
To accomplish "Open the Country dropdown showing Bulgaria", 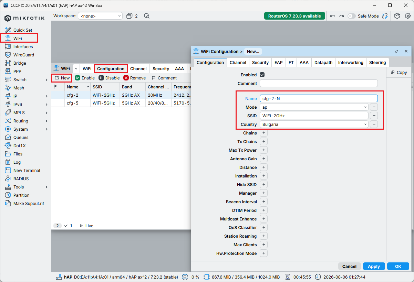I will [x=314, y=124].
